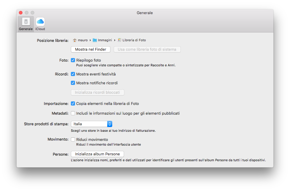Click the Immagini path segment text
Image resolution: width=290 pixels, height=191 pixels.
tap(105, 40)
